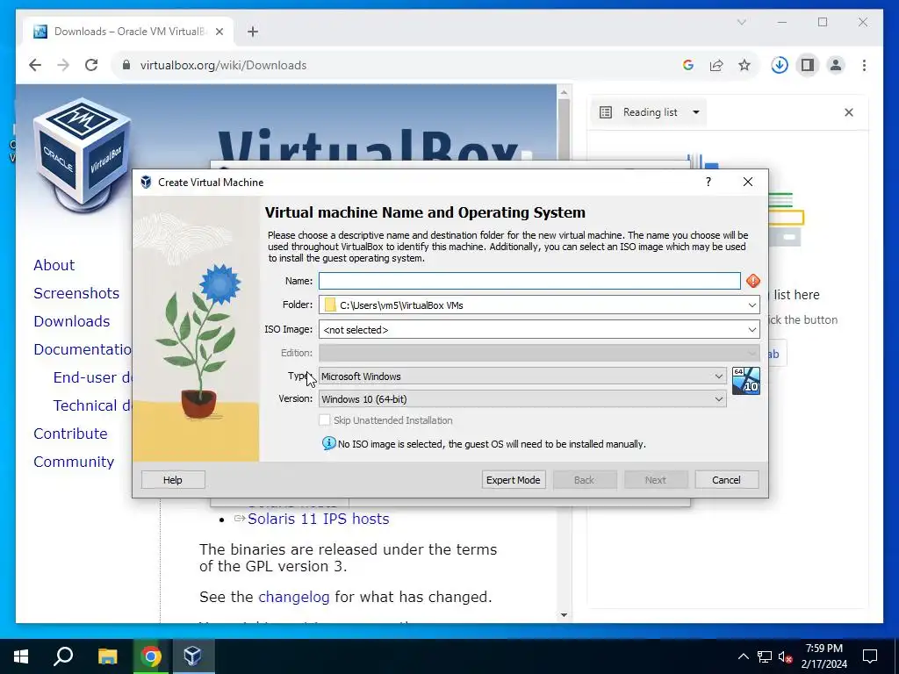Open the Community sidebar link

(x=74, y=462)
